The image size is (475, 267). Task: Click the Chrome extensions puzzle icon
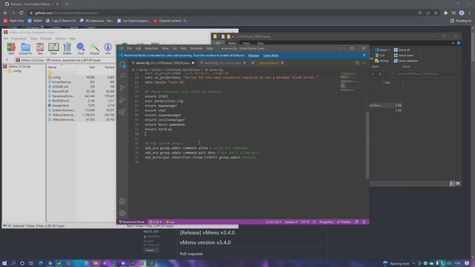point(445,13)
